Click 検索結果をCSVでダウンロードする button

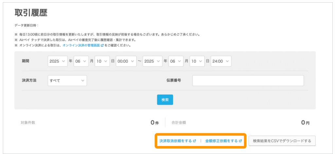[282, 141]
